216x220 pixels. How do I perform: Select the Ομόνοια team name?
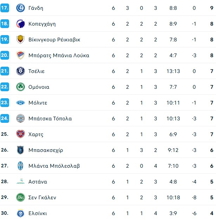tap(39, 87)
